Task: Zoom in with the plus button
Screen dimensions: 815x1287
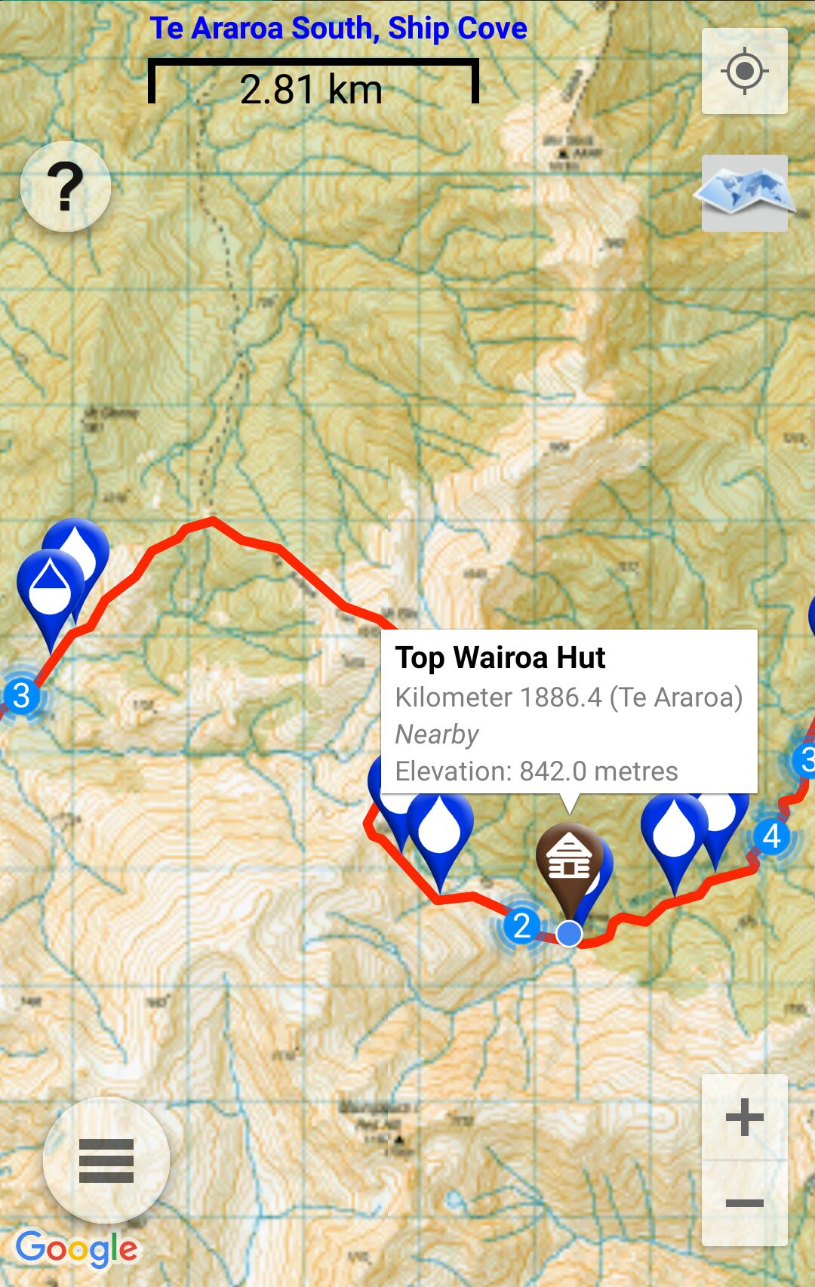Action: [744, 1117]
